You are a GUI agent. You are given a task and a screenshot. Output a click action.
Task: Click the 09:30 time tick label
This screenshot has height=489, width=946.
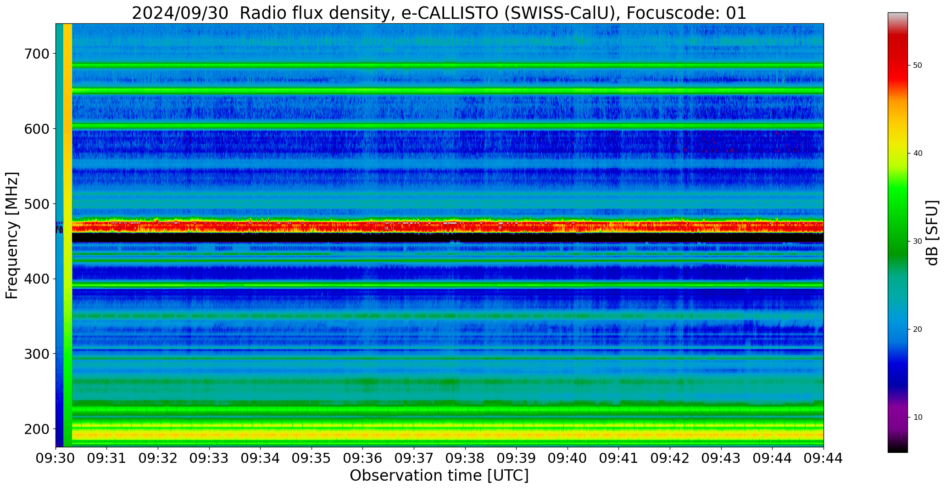pyautogui.click(x=56, y=458)
